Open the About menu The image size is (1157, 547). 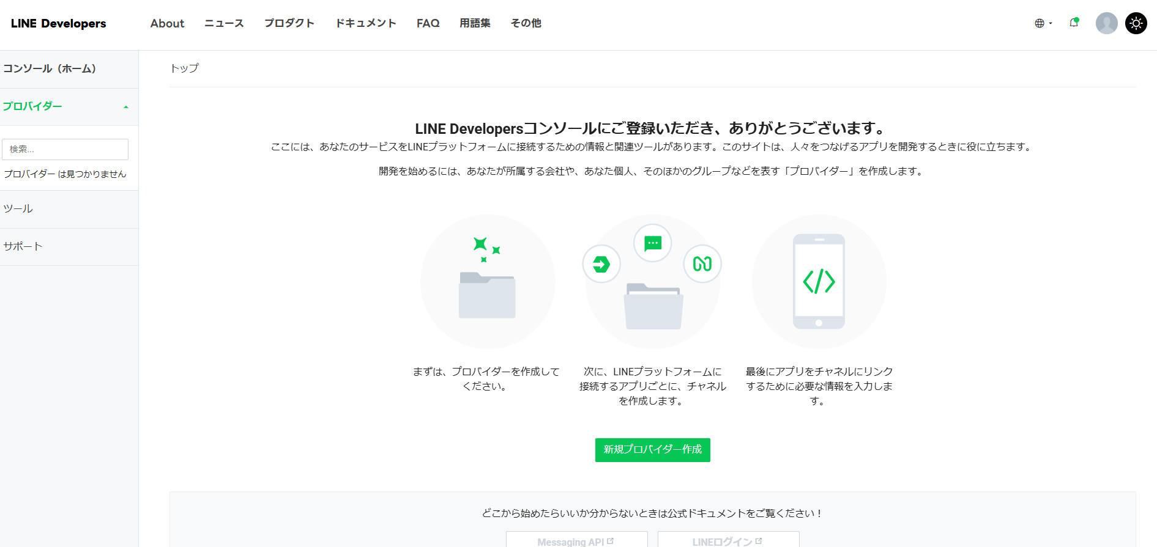(x=167, y=23)
